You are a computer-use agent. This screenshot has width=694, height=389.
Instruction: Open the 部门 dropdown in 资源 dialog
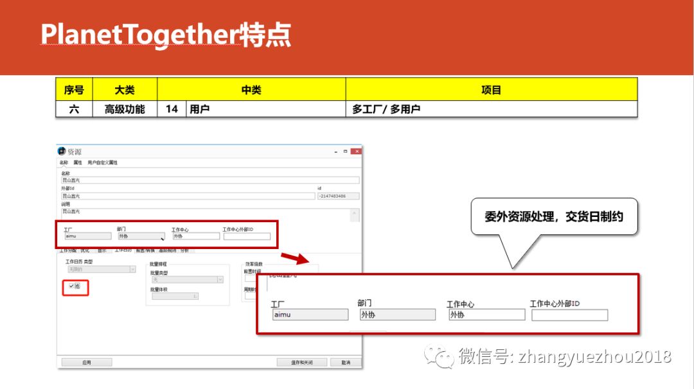141,236
